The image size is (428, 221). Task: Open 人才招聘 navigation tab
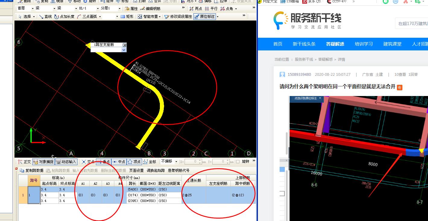click(420, 44)
